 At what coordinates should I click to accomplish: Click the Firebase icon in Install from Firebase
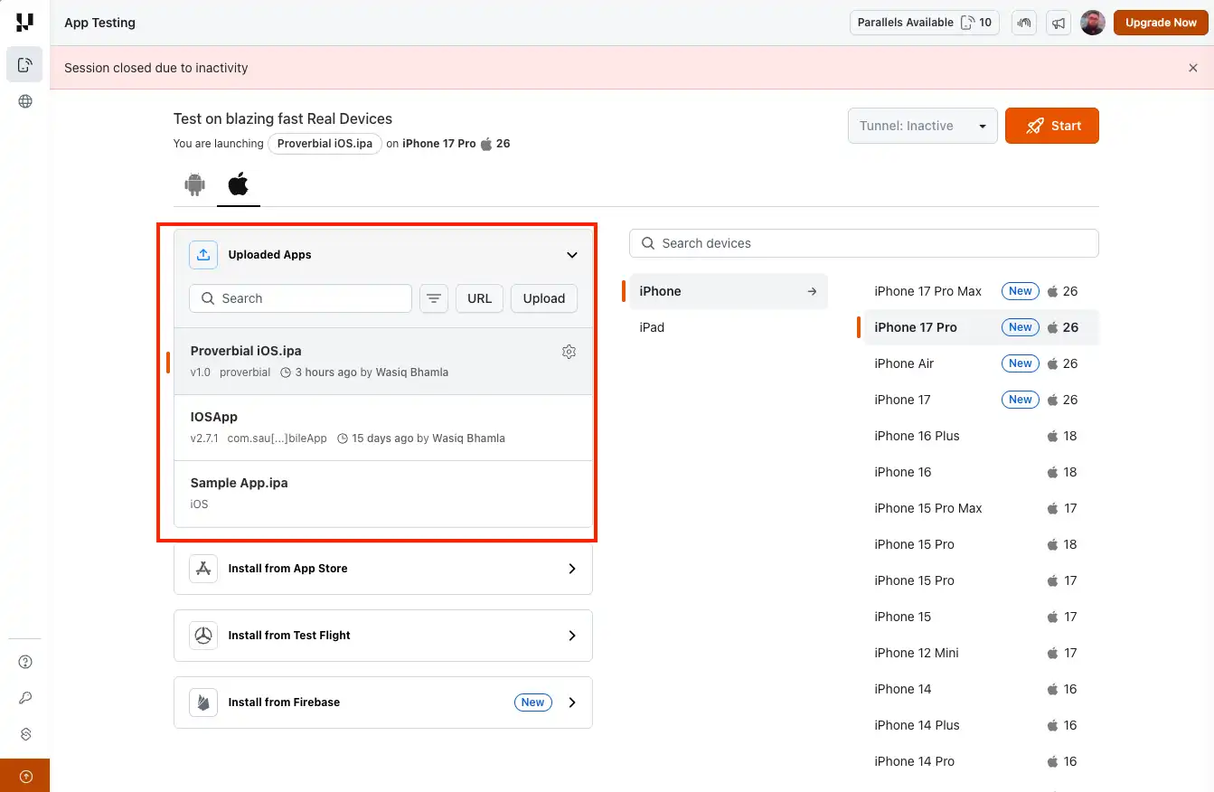coord(203,702)
